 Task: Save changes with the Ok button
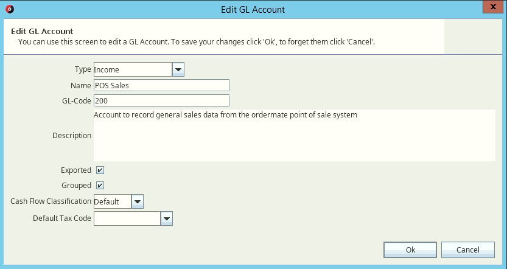click(410, 250)
